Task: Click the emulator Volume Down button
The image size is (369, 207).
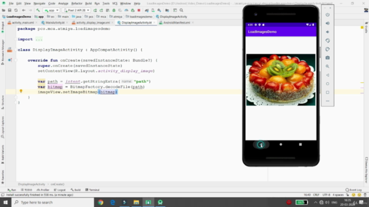Action: point(327,32)
